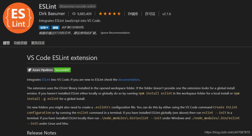Viewport: 252px width, 136px height.
Task: Click the ESLint extension title
Action: tap(48, 6)
